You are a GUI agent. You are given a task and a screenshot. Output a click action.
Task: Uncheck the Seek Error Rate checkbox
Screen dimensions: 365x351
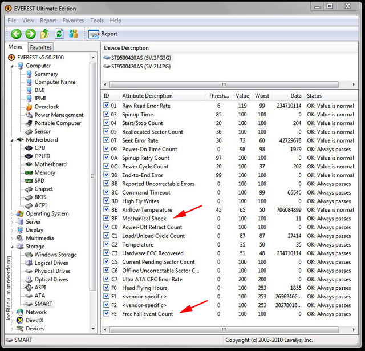[x=107, y=140]
